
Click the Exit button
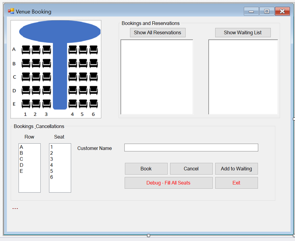[236, 183]
